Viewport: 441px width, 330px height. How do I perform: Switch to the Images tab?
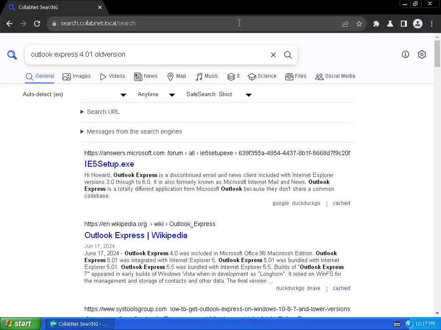(x=77, y=76)
